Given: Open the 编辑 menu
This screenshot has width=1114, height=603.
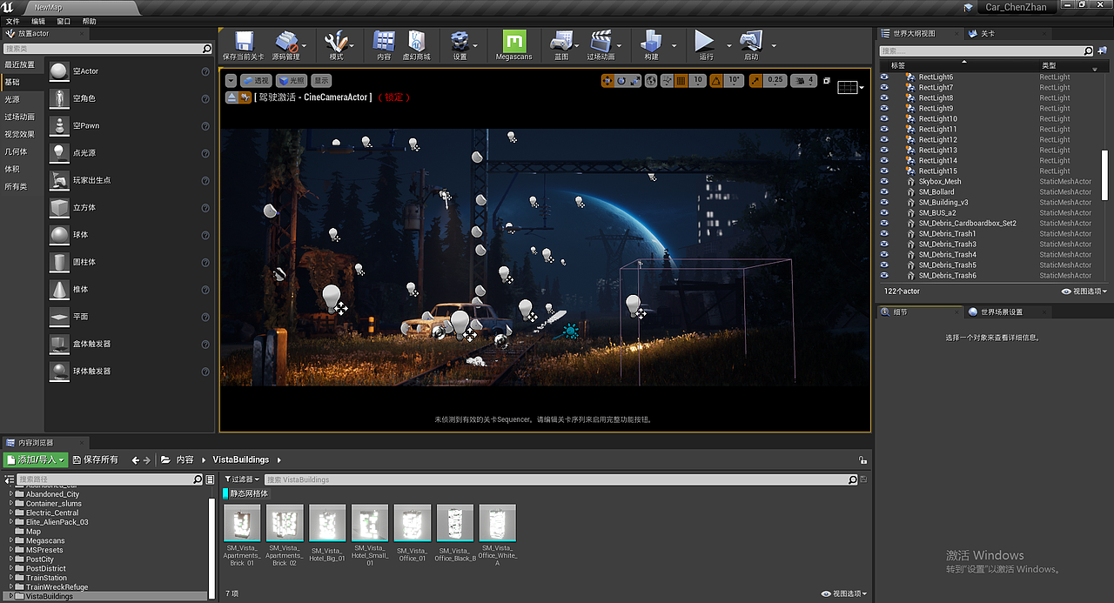Looking at the screenshot, I should click(x=37, y=20).
